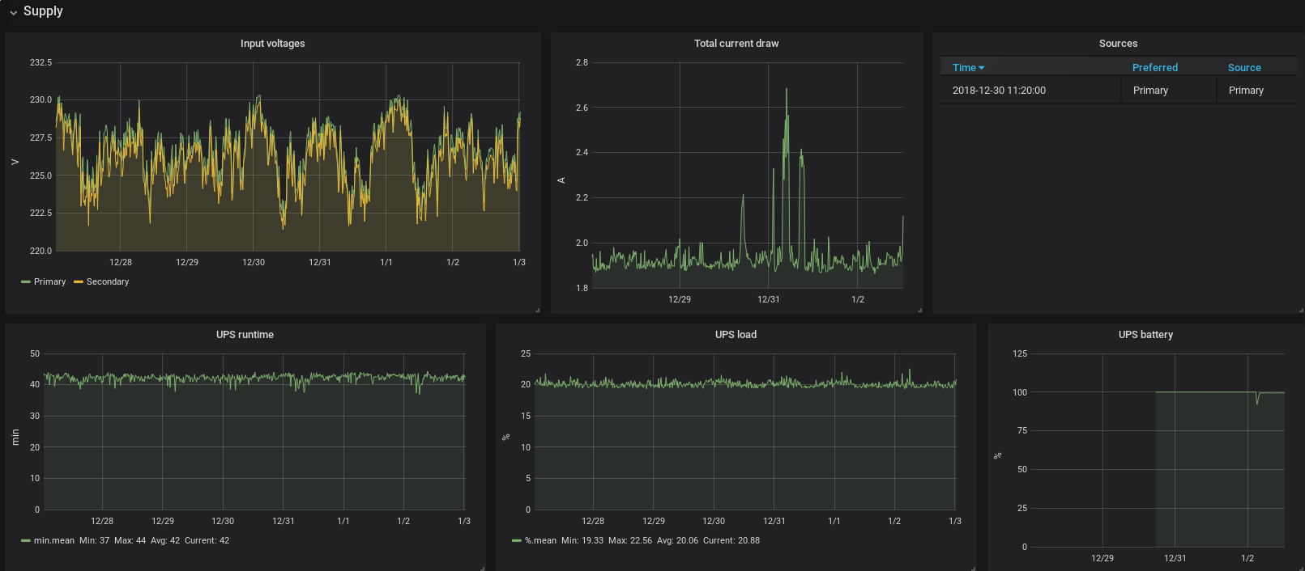The width and height of the screenshot is (1305, 571).
Task: Open the Input voltages panel title menu
Action: [x=272, y=44]
